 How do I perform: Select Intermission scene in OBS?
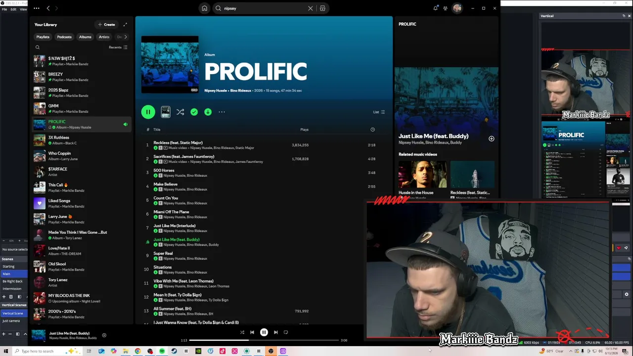click(x=14, y=289)
